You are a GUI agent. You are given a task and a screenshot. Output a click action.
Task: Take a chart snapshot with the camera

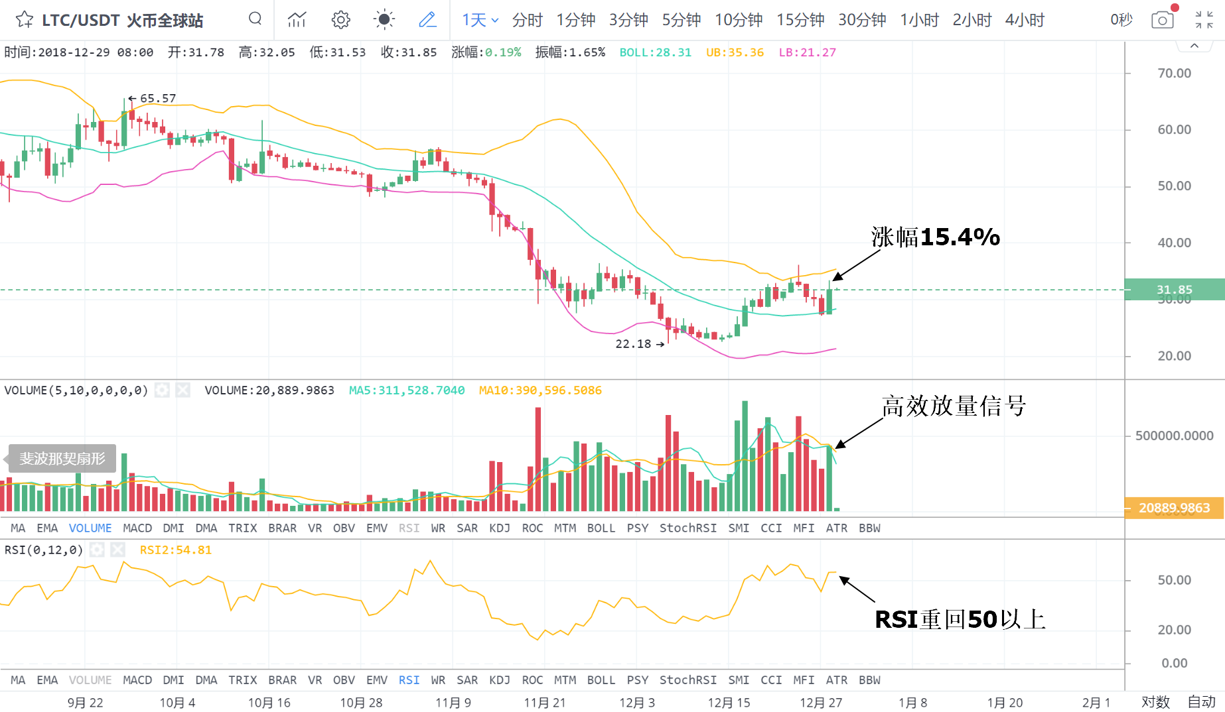1163,20
